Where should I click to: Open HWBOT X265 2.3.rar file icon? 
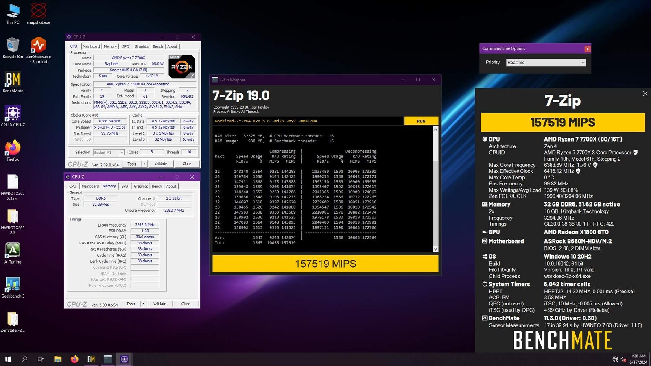(x=13, y=182)
